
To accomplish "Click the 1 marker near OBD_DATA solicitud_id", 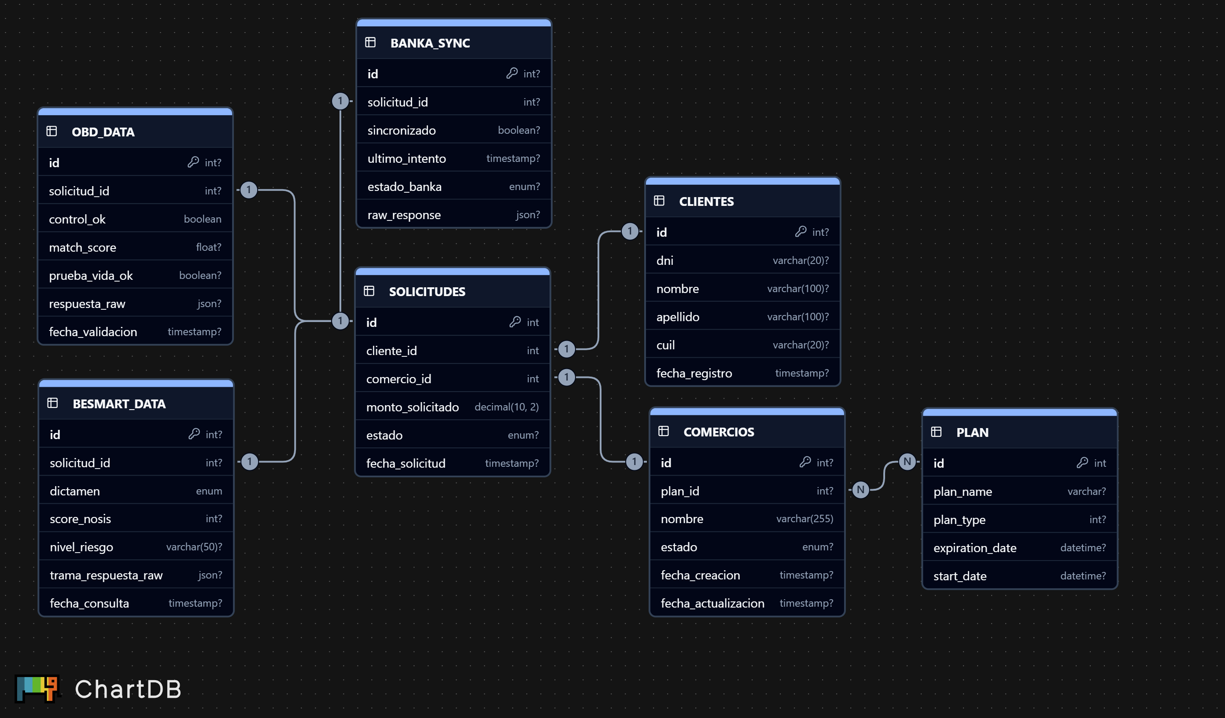I will (x=249, y=190).
